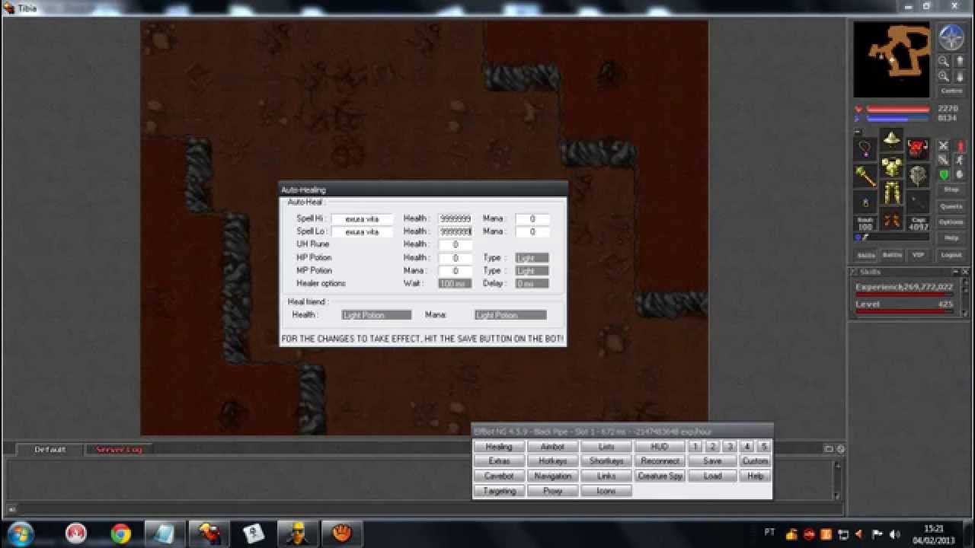The width and height of the screenshot is (975, 548).
Task: Open the bot Aimbot menu
Action: pos(552,447)
